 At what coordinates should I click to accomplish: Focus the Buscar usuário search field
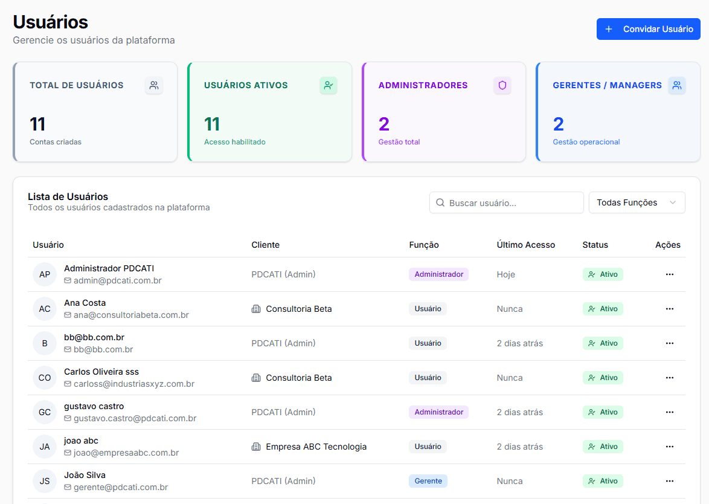[x=507, y=202]
